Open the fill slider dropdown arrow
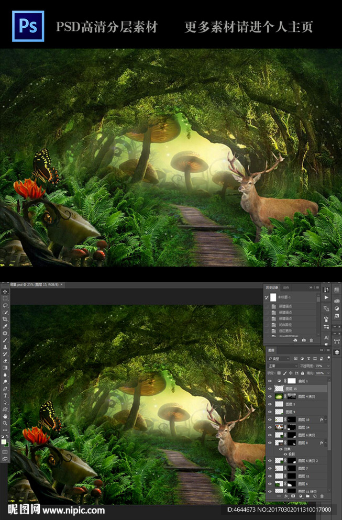This screenshot has height=520, width=342. tap(328, 373)
